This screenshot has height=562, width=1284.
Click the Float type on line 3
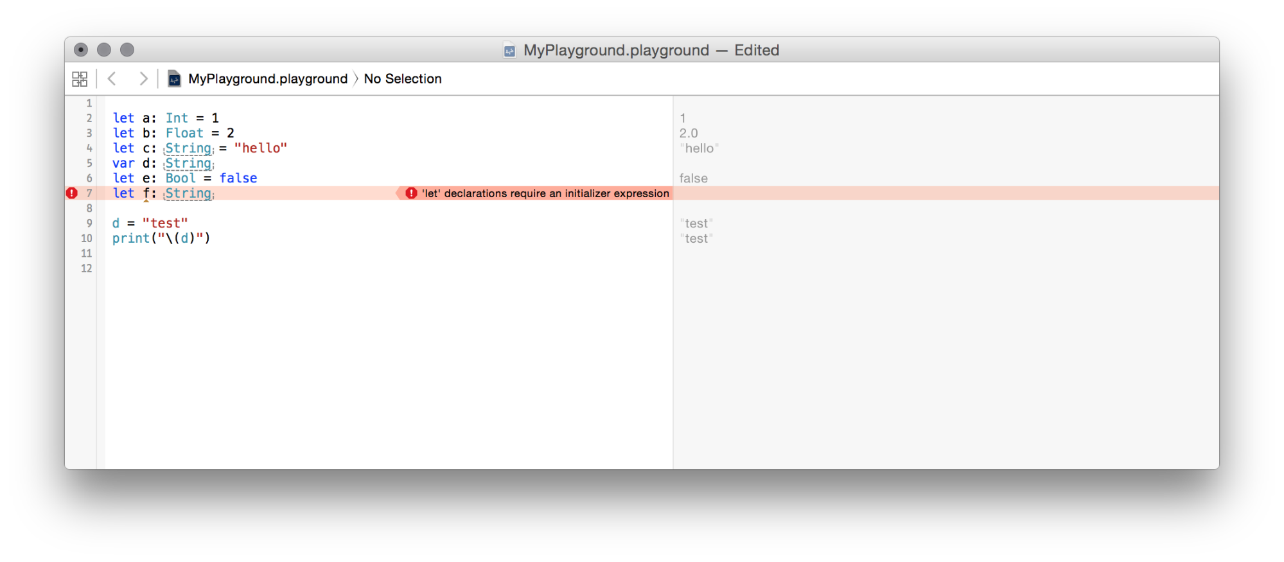[184, 133]
